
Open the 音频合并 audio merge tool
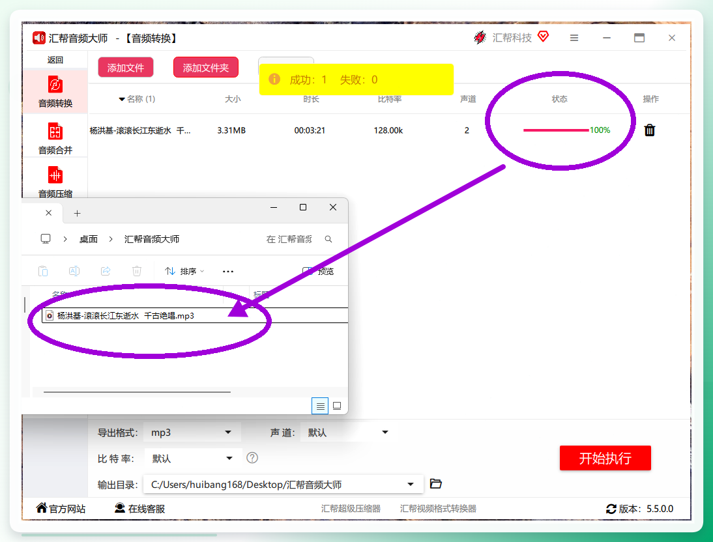[55, 137]
